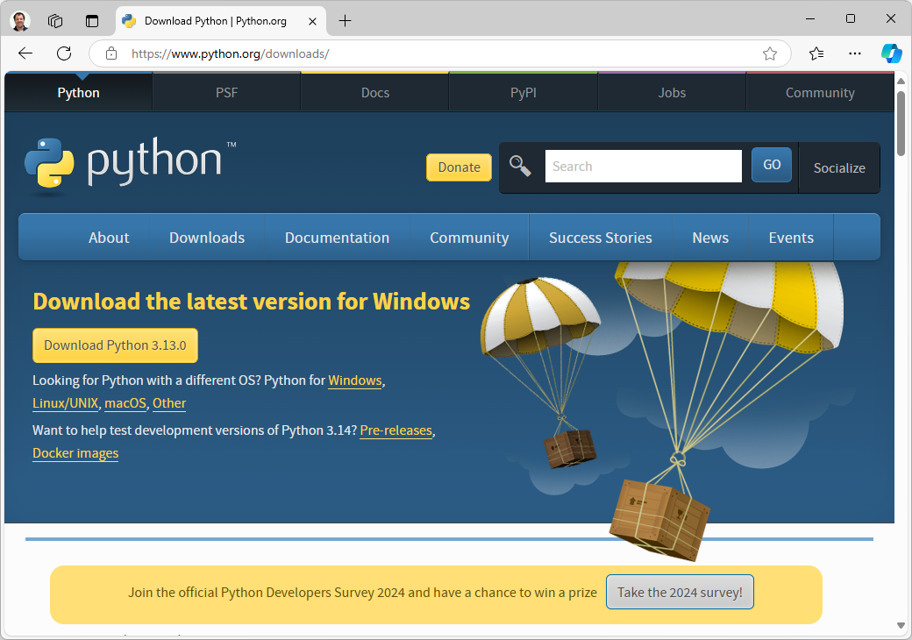Open the PSF top navigation tab

[227, 92]
